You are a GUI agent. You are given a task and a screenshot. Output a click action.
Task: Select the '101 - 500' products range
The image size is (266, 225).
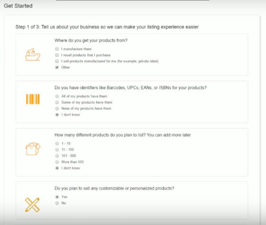pos(57,156)
